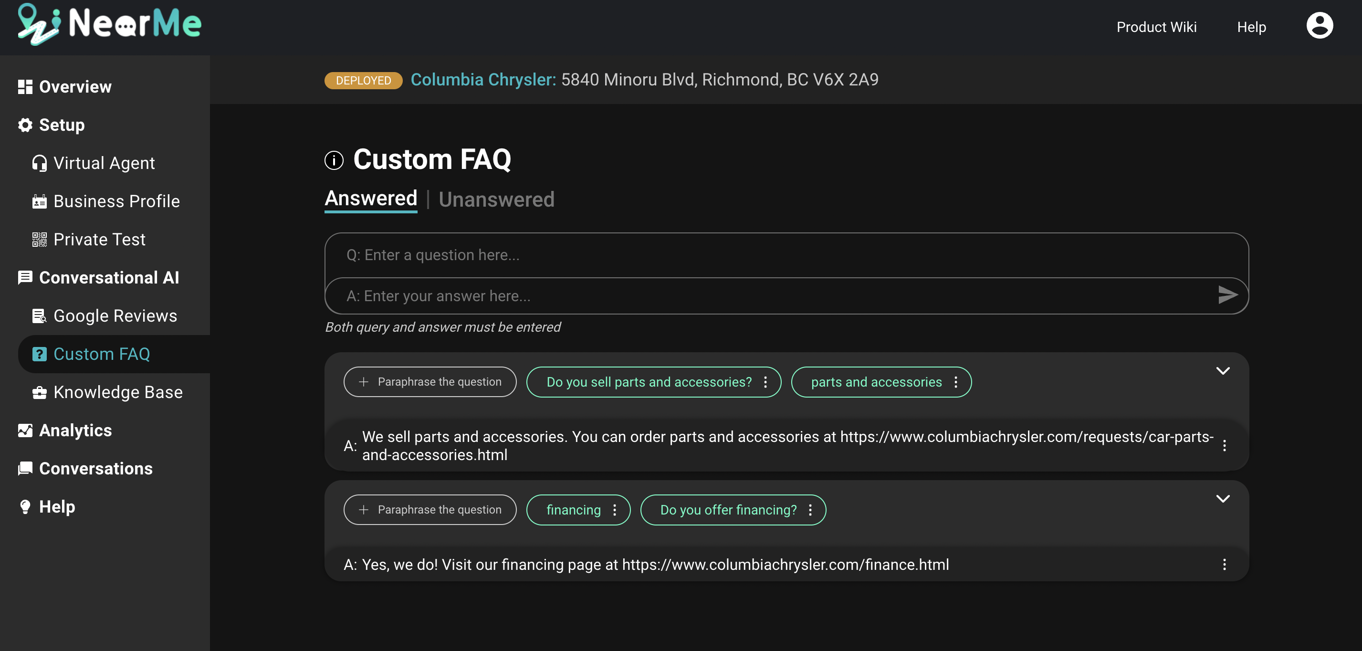The image size is (1362, 651).
Task: Select Private Test option
Action: tap(99, 239)
